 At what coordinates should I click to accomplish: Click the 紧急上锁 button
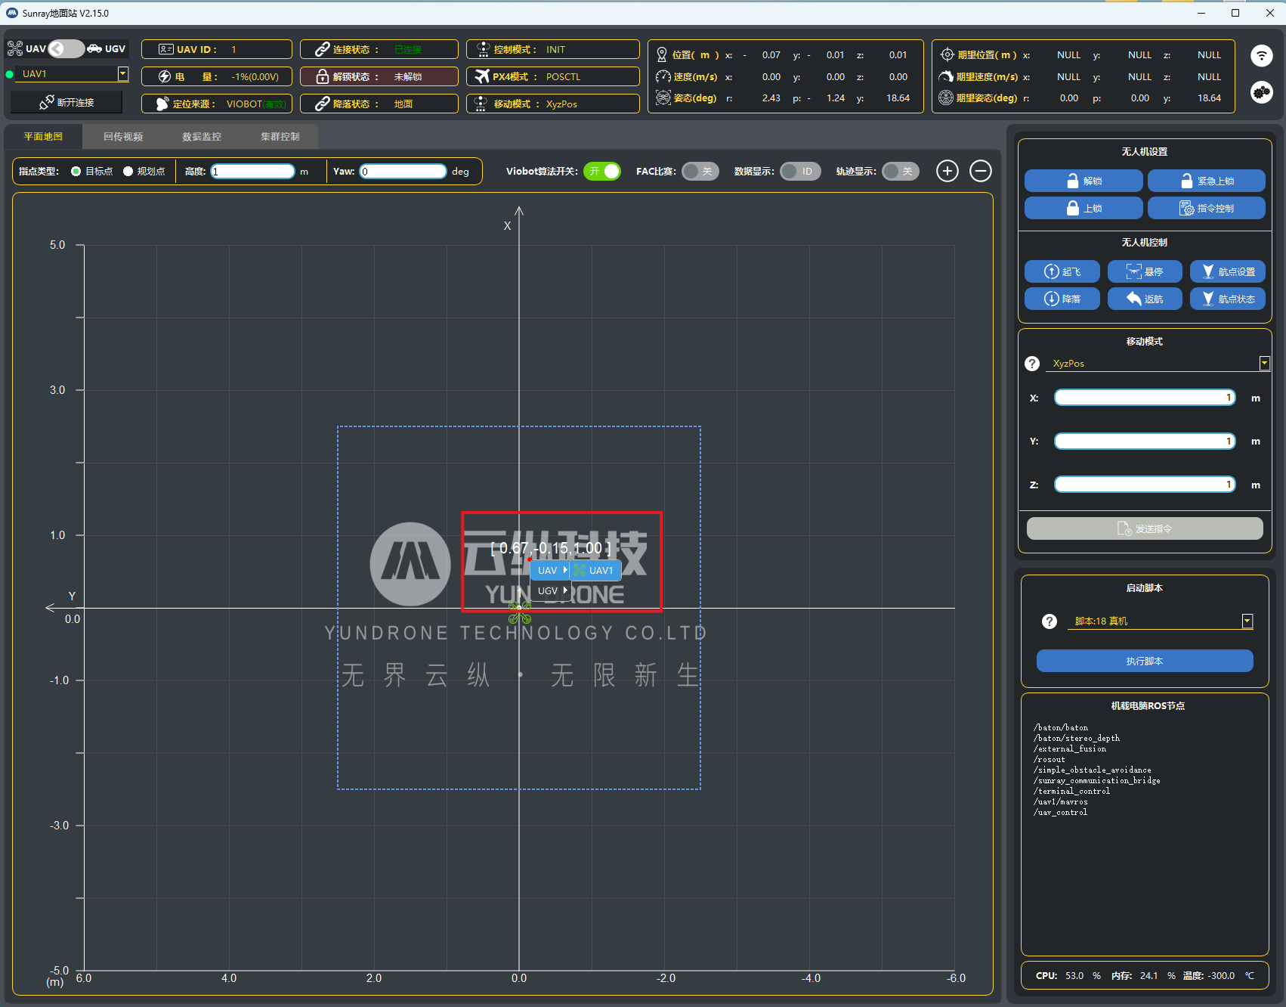coord(1207,181)
